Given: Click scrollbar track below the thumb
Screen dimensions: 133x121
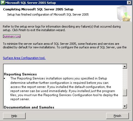Looking at the screenshot, I should [x=125, y=100].
